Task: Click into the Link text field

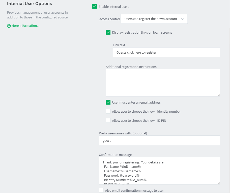Action: click(x=166, y=52)
